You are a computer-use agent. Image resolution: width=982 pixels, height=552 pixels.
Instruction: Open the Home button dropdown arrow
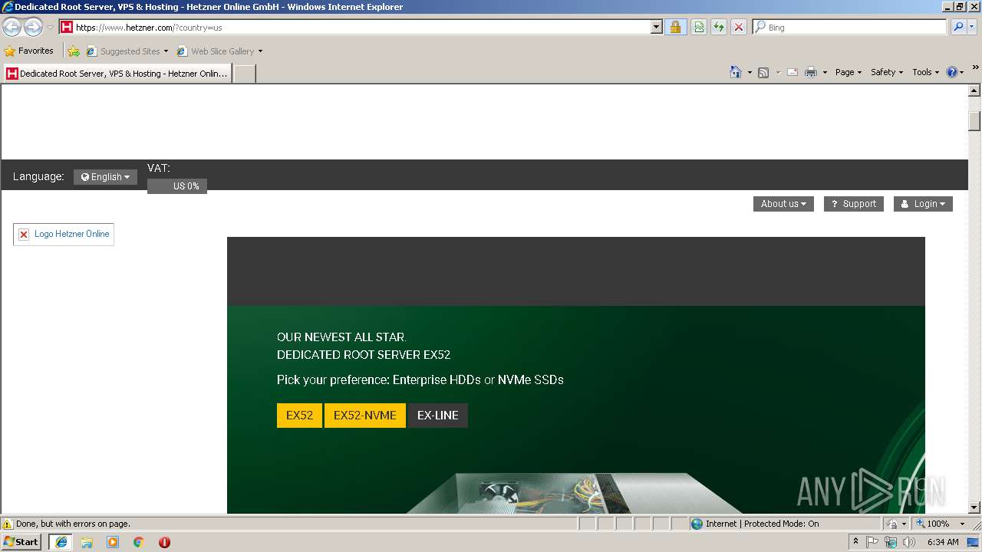[x=750, y=72]
